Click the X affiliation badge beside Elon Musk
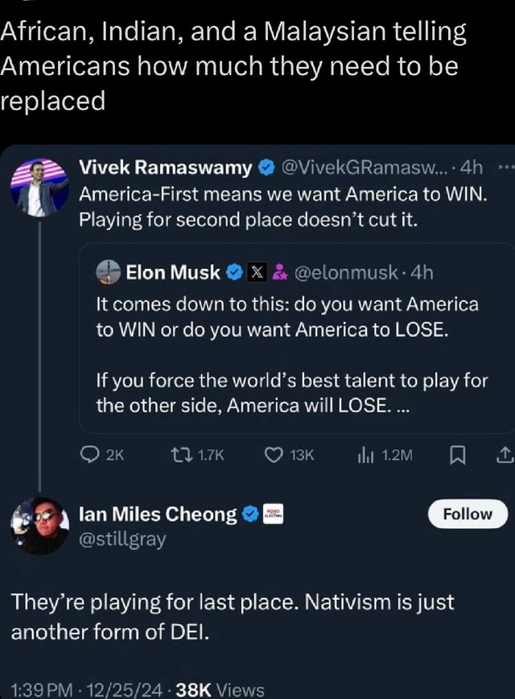This screenshot has width=515, height=699. tap(256, 273)
